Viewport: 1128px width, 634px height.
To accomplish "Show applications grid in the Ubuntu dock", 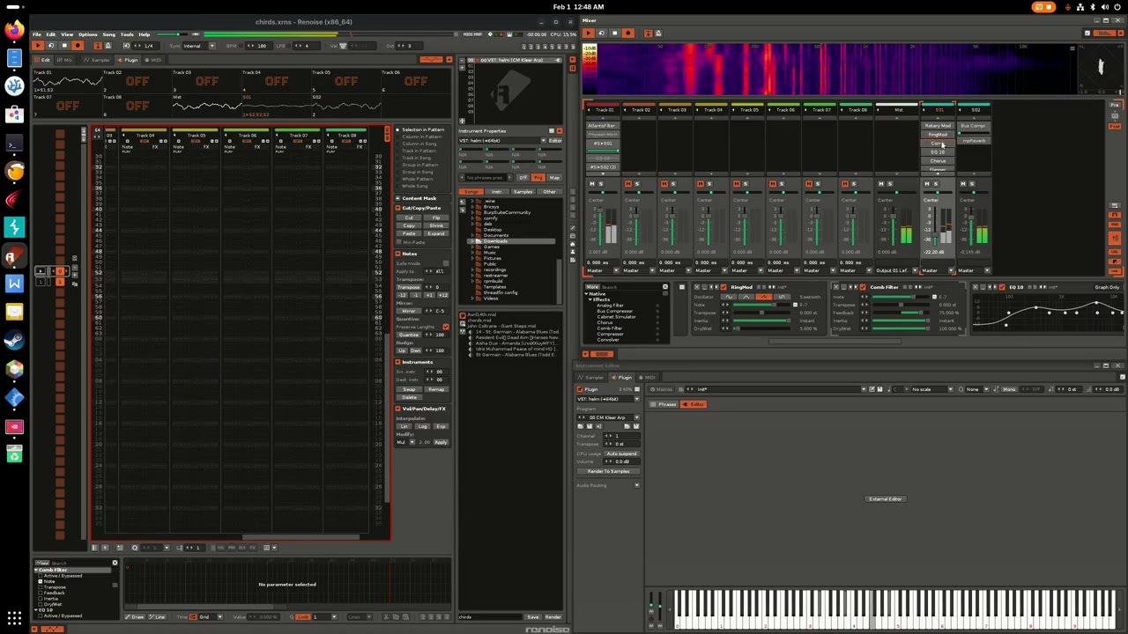I will (x=14, y=619).
